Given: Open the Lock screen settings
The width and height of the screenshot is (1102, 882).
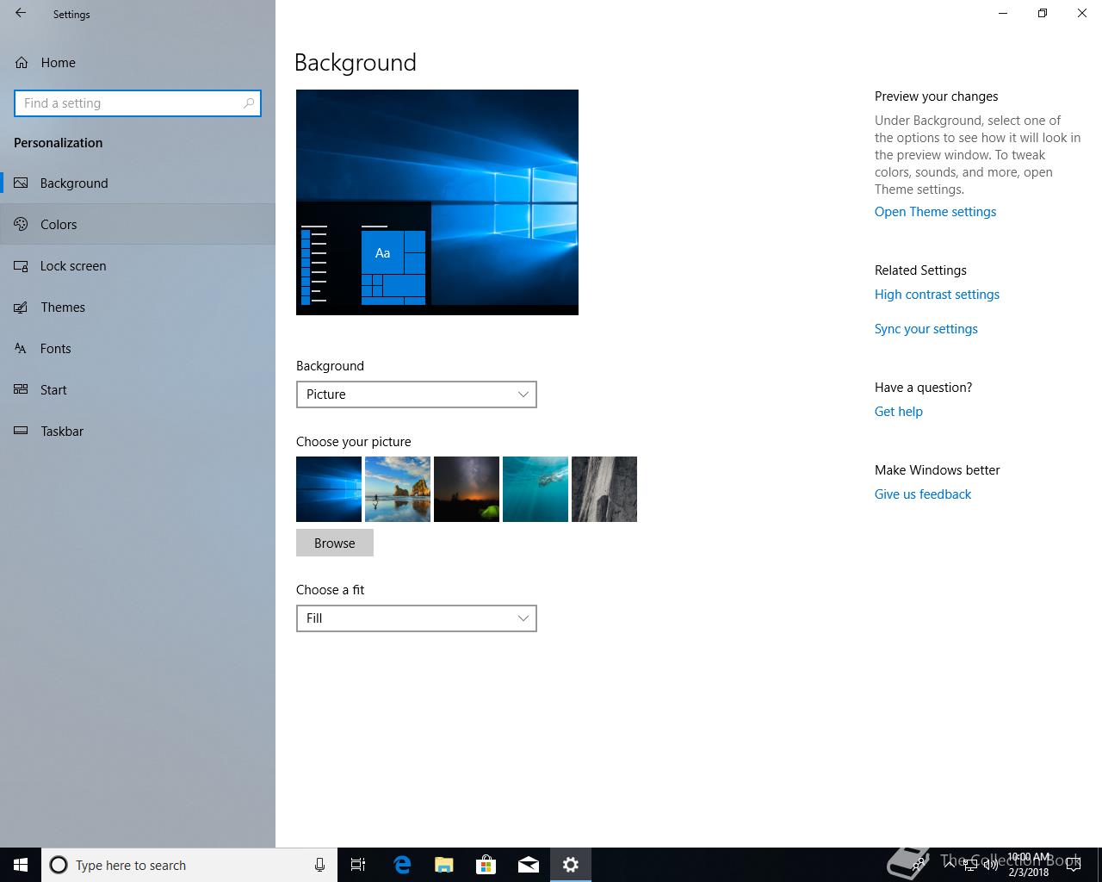Looking at the screenshot, I should (73, 266).
